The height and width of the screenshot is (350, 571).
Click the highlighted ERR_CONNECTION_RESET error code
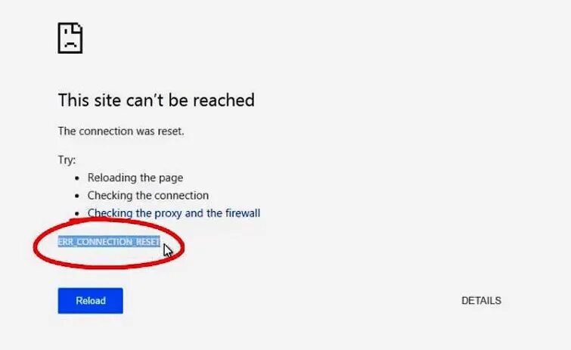(x=109, y=242)
